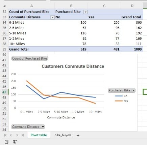The image size is (147, 145).
Task: Open Purchased Bike column filter dropdown
Action: tap(85, 12)
